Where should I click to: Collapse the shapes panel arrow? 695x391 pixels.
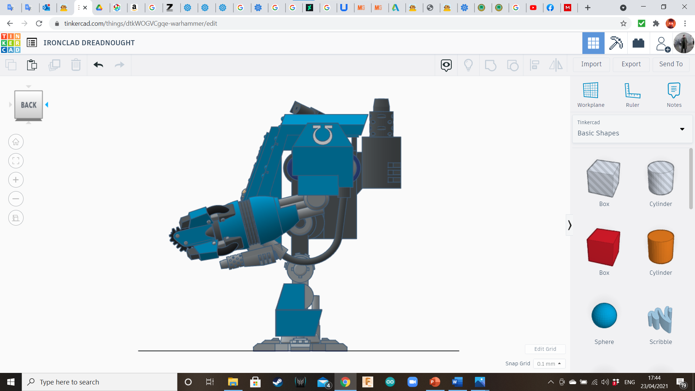click(569, 225)
